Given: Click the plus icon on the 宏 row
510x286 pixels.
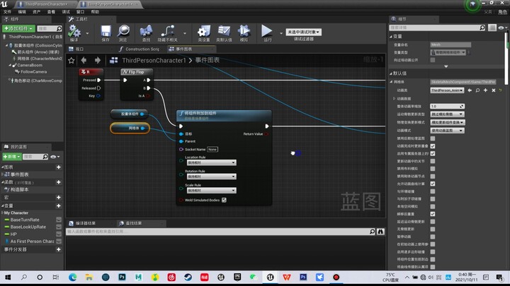Looking at the screenshot, I should pyautogui.click(x=59, y=197).
